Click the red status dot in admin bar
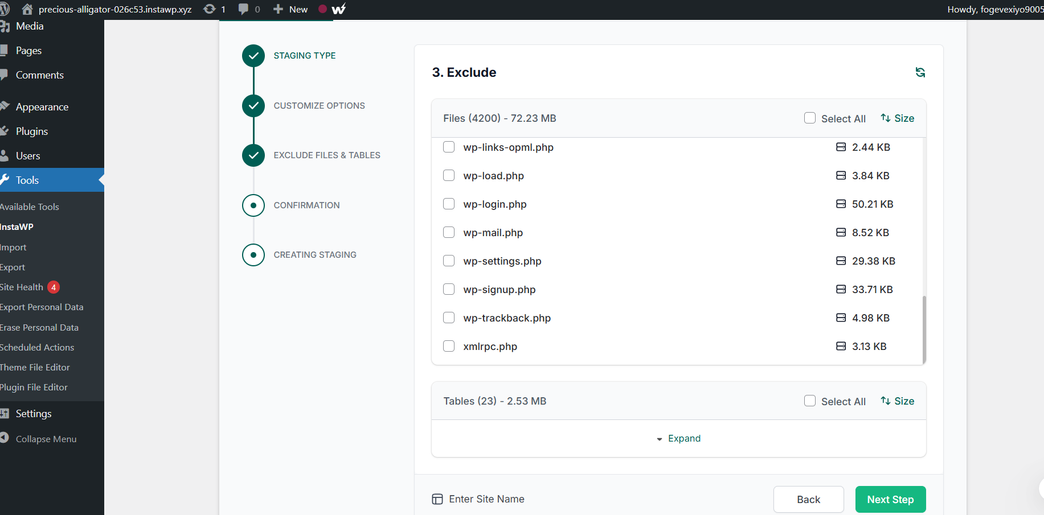 322,9
